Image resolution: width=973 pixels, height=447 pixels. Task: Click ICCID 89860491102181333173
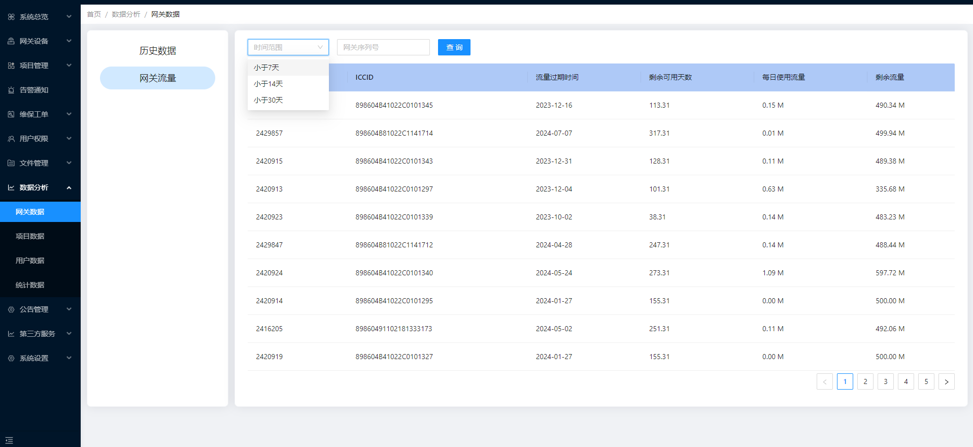(x=394, y=329)
